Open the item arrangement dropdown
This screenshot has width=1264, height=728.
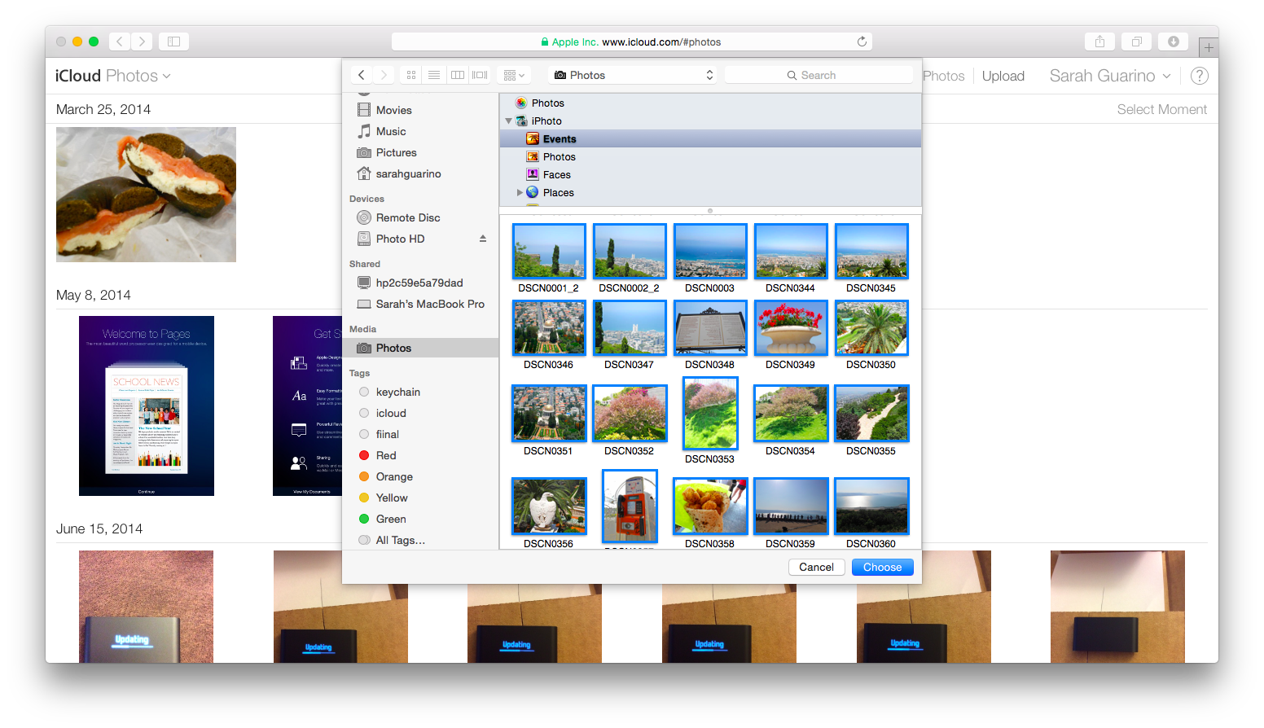pyautogui.click(x=514, y=75)
